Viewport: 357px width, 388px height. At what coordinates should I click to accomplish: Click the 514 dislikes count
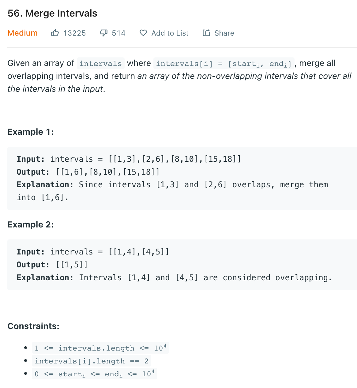pyautogui.click(x=118, y=33)
